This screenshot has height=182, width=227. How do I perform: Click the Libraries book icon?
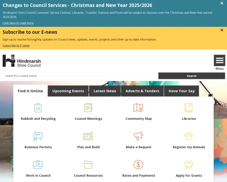(x=188, y=108)
